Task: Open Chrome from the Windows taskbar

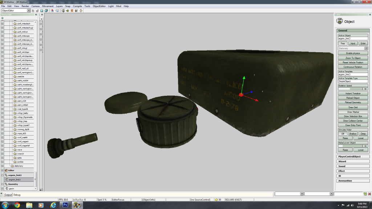Action: [x=17, y=205]
